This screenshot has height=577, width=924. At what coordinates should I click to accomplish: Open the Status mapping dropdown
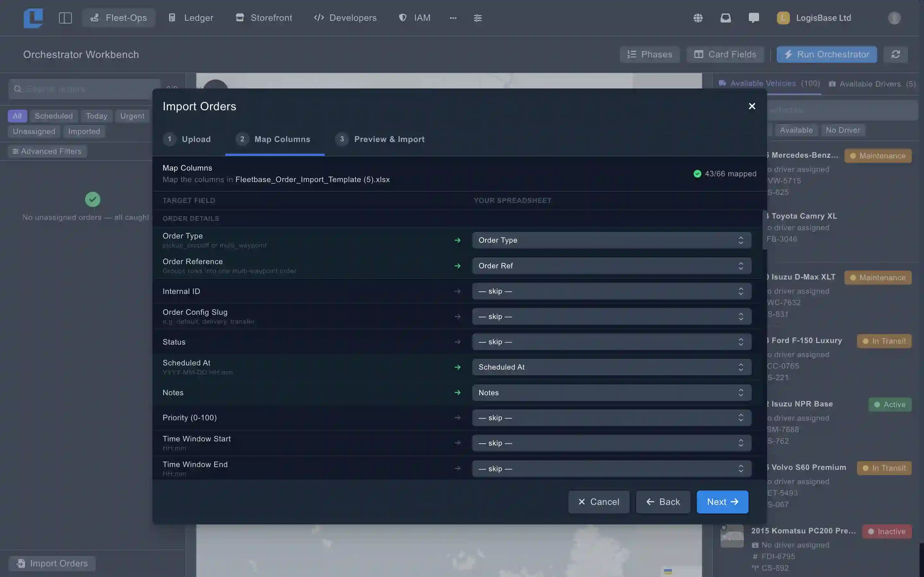point(612,342)
